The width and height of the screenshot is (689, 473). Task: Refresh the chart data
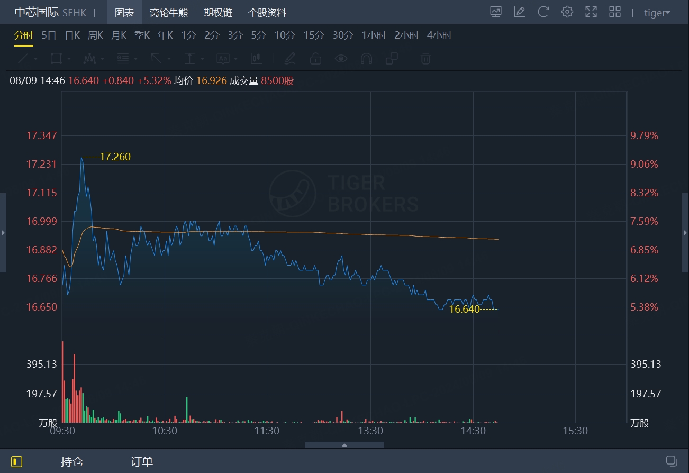point(543,12)
